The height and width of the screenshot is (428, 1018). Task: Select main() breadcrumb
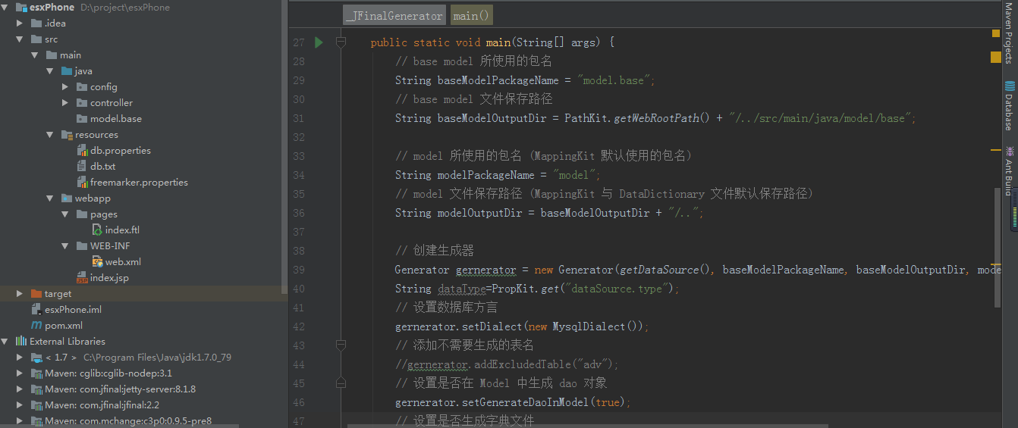[x=472, y=15]
